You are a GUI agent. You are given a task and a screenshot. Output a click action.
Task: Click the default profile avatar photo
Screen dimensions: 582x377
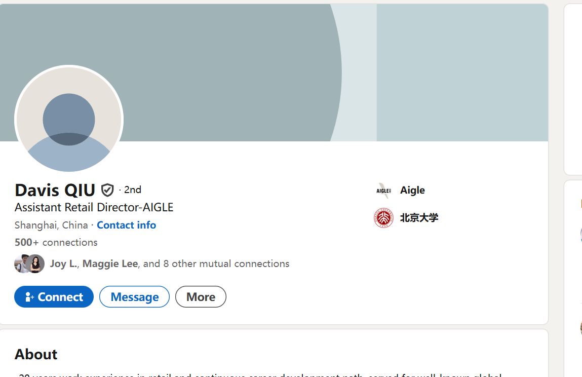coord(69,120)
